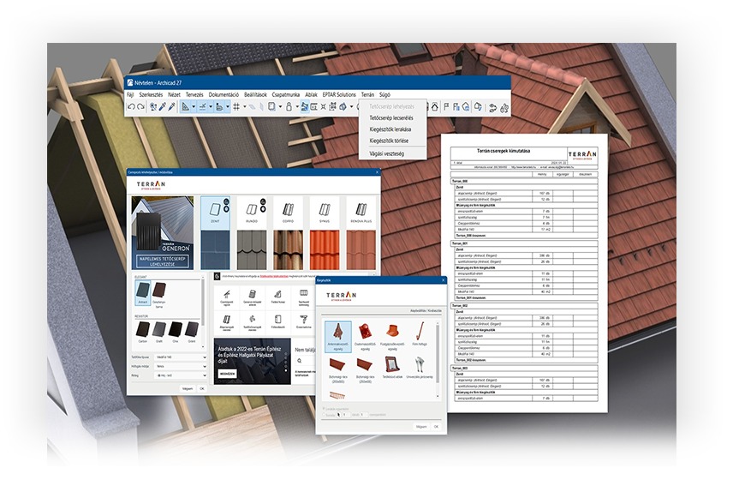
Task: Open dropdown arrow beside padlock icon
Action: click(x=297, y=106)
